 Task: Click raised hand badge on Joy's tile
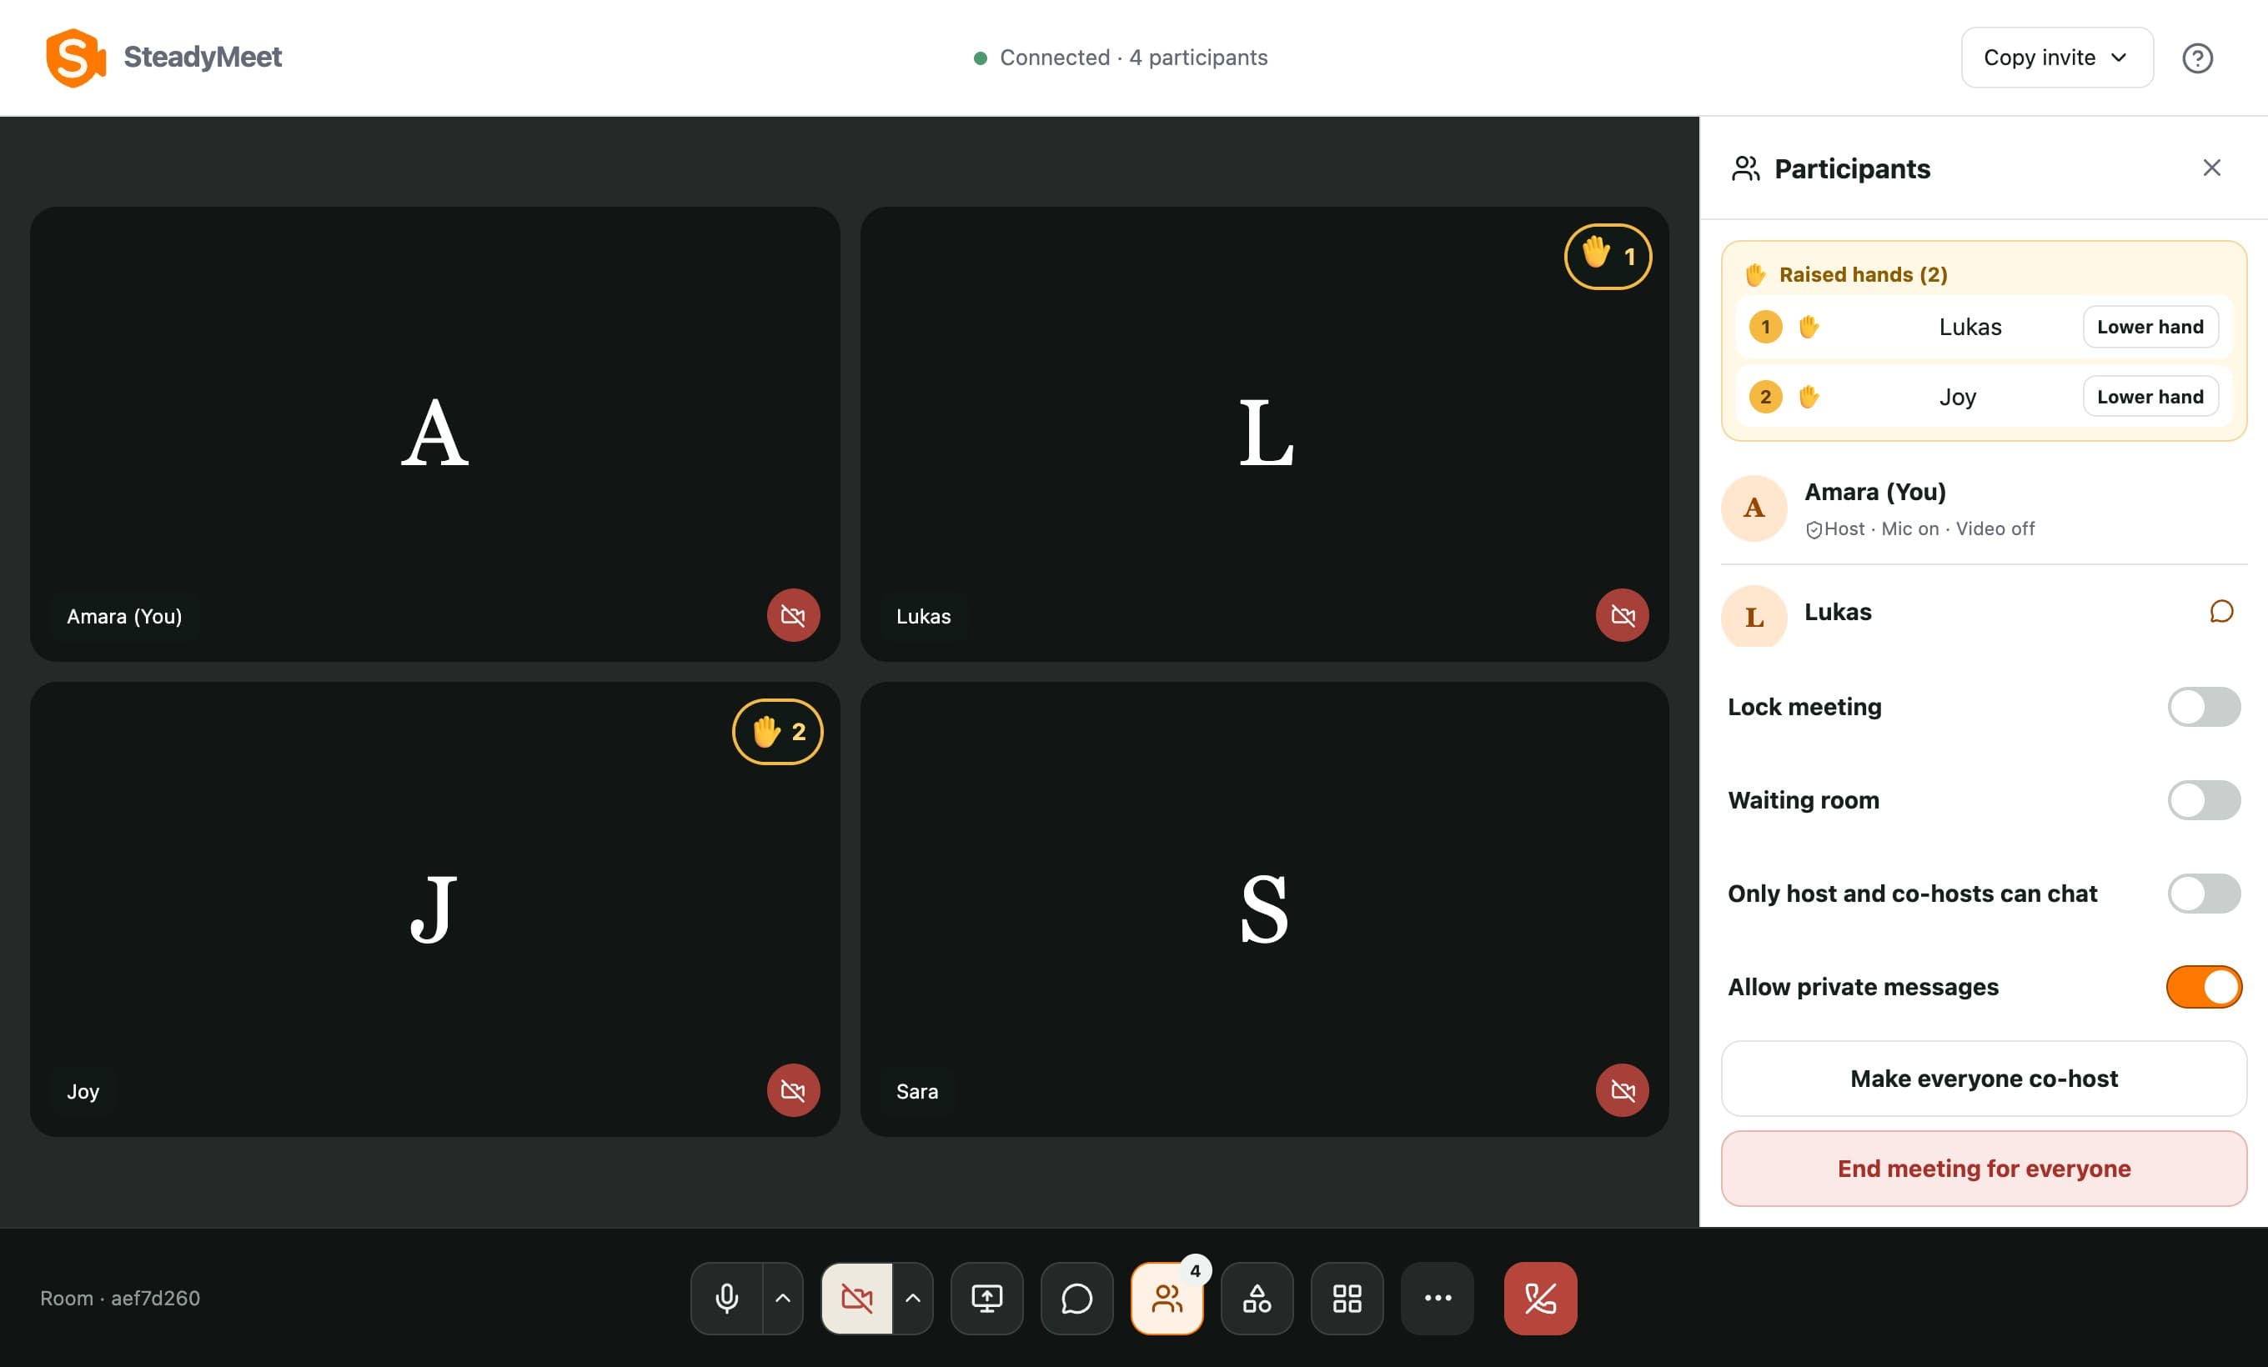pyautogui.click(x=778, y=732)
